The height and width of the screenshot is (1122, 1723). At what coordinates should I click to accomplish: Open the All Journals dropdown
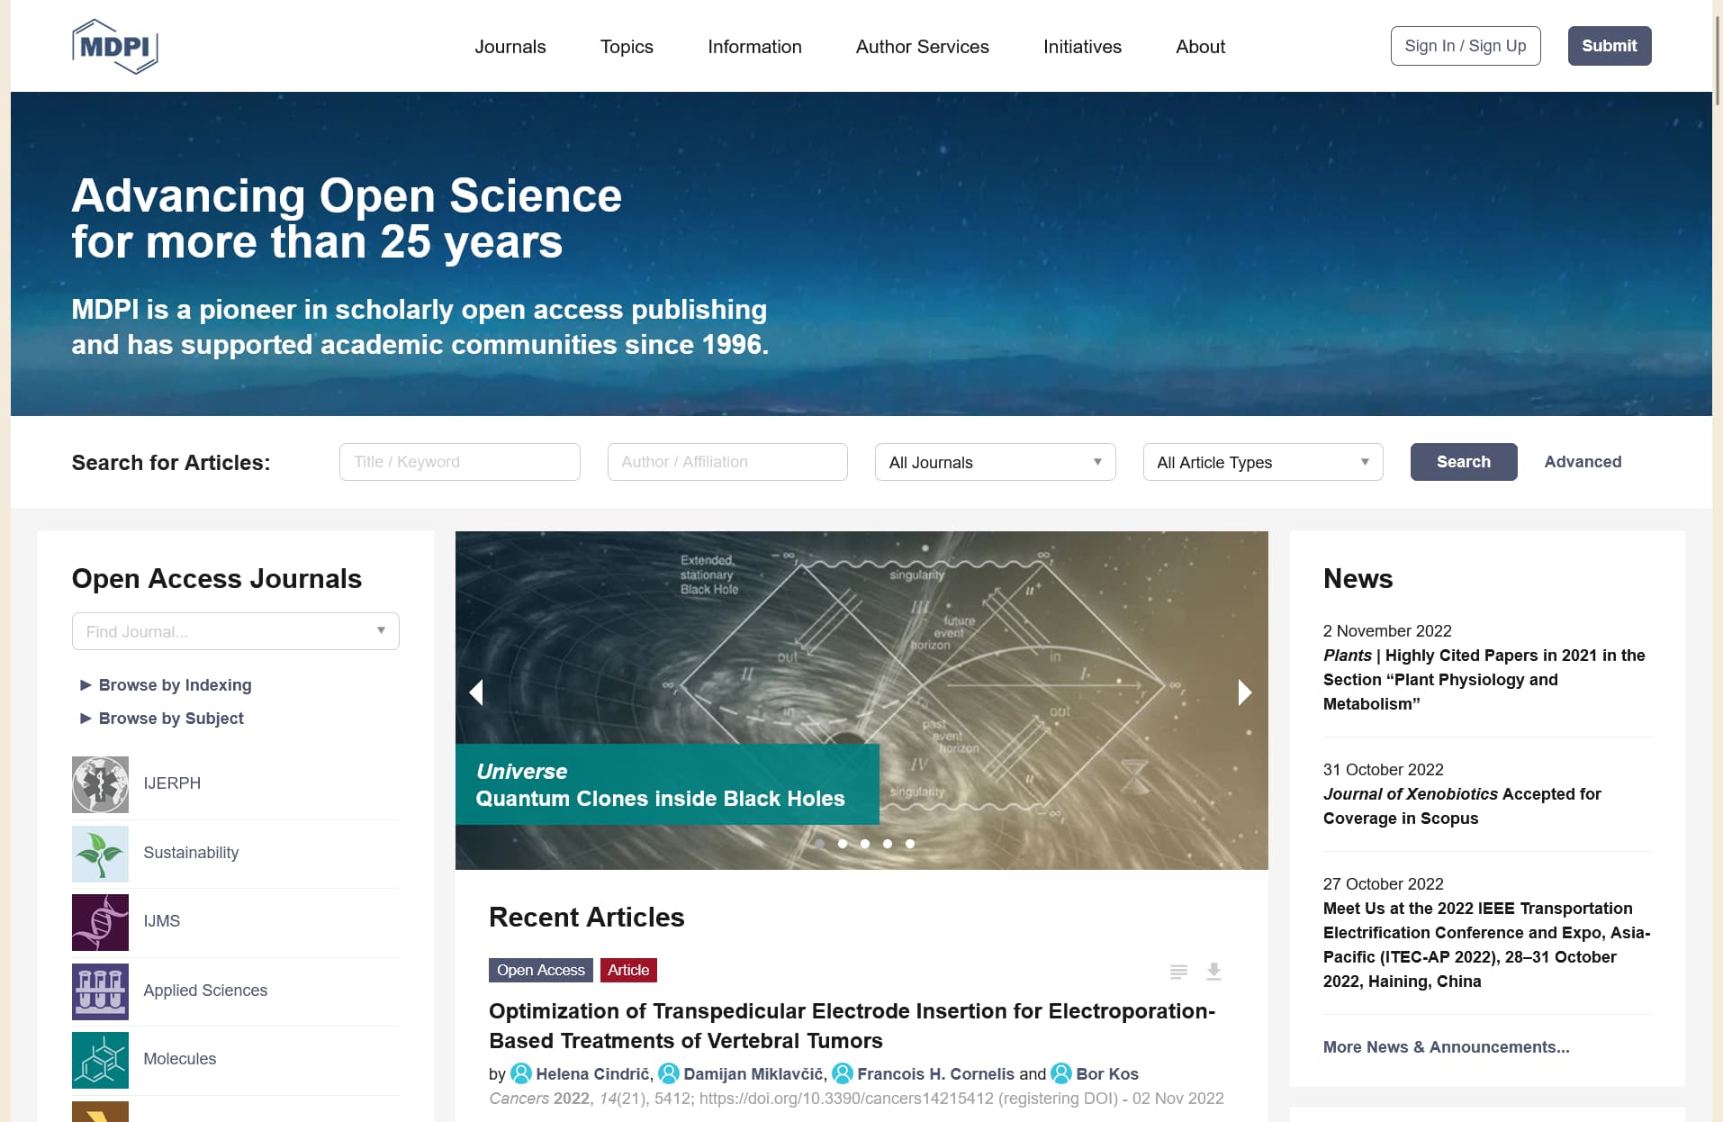pos(995,462)
